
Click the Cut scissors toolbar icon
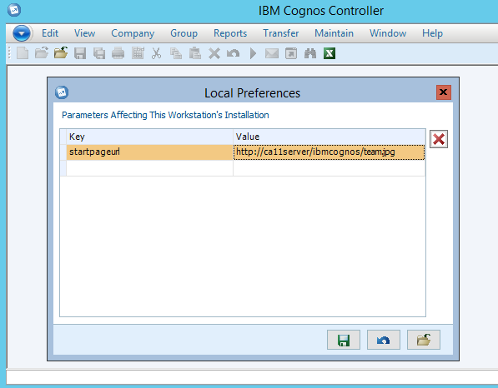pos(156,53)
